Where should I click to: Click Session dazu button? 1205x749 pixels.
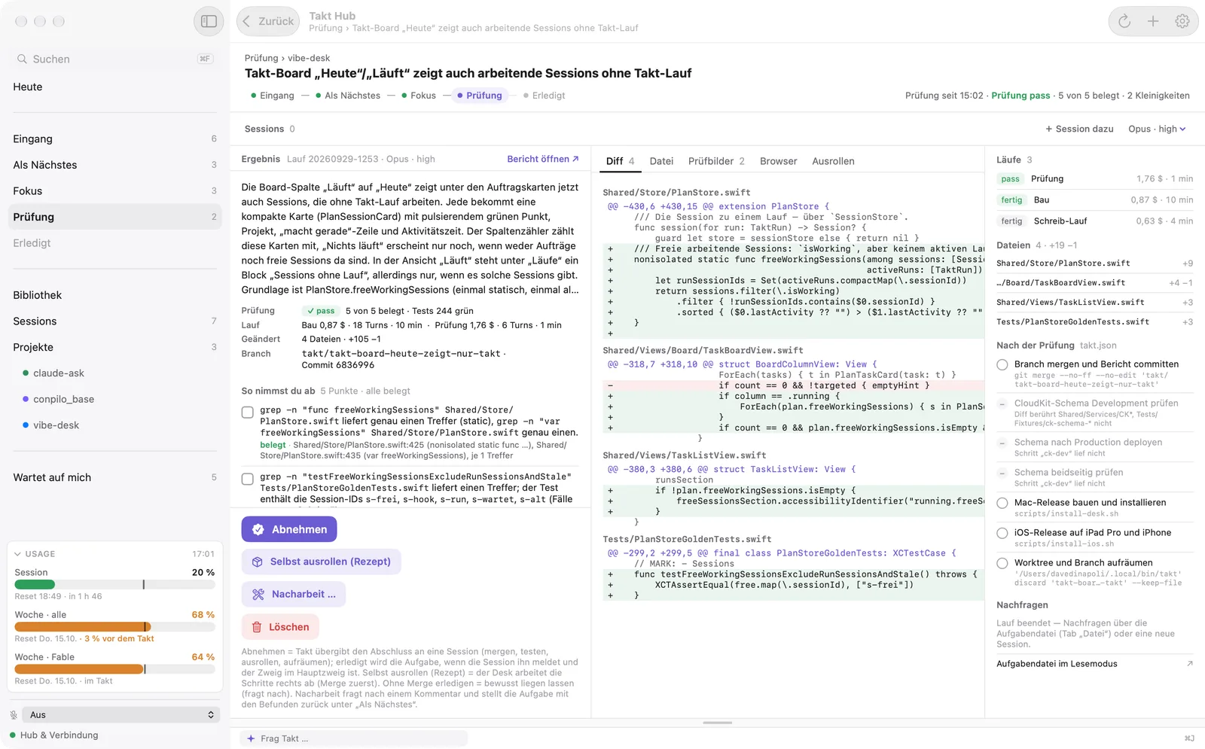(x=1079, y=129)
